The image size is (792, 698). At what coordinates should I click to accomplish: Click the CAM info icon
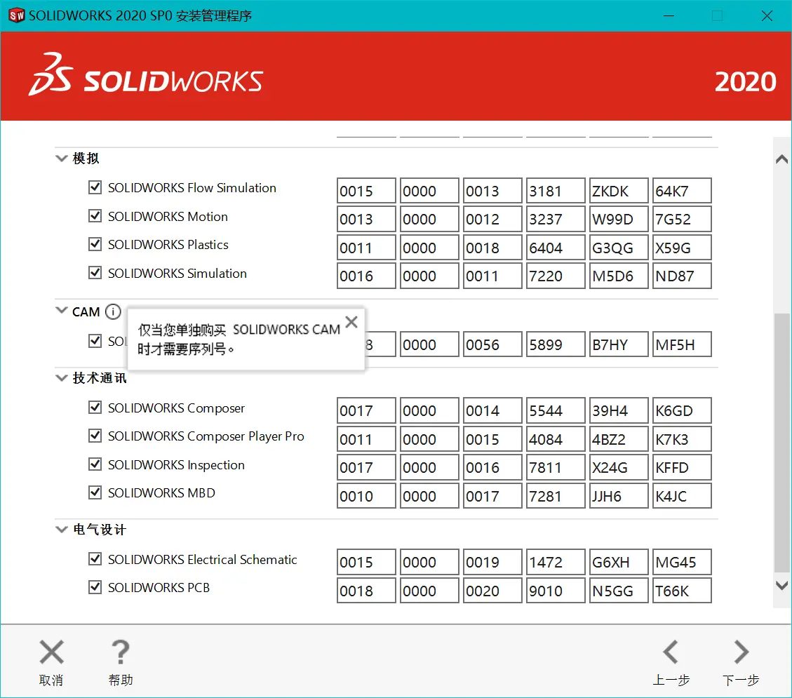point(113,311)
